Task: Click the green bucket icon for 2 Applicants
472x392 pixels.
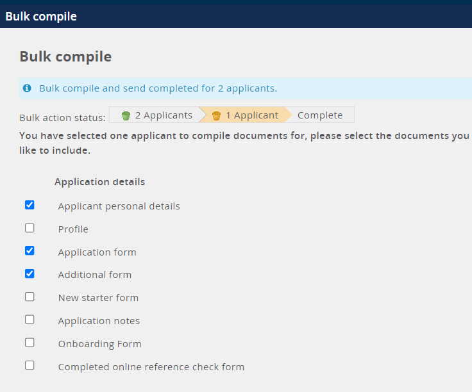Action: pyautogui.click(x=126, y=115)
